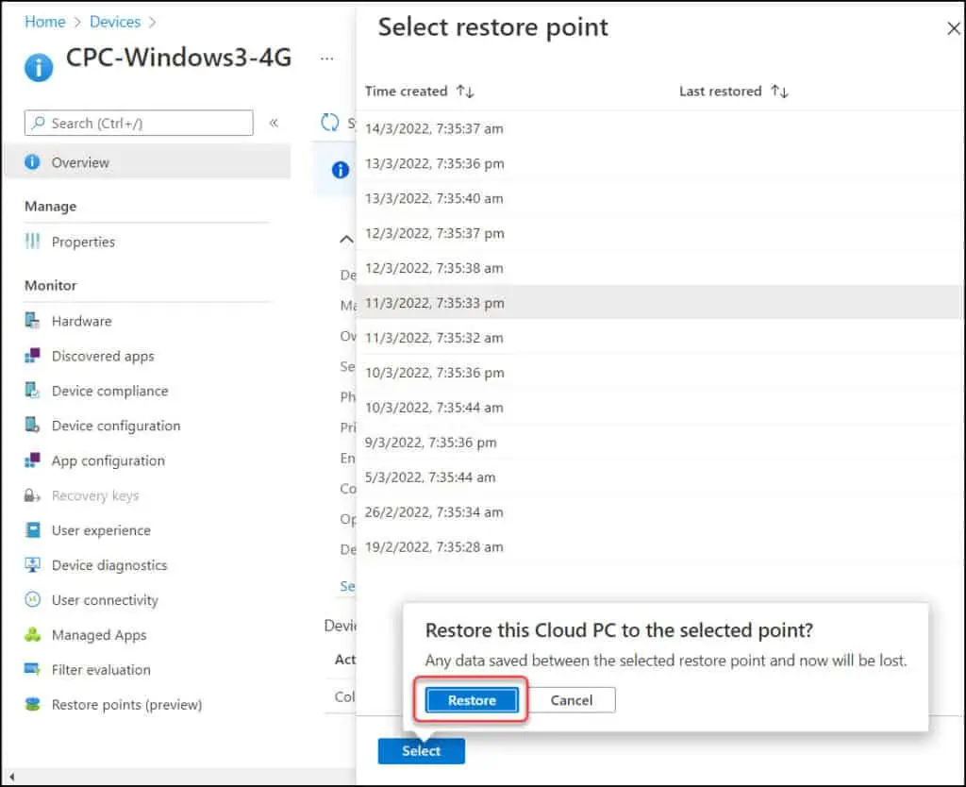Click the Device diagnostics icon
Image resolution: width=966 pixels, height=787 pixels.
pos(32,564)
